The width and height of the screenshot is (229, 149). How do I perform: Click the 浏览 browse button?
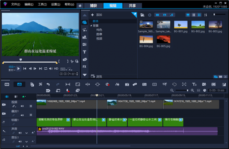[x=96, y=77]
